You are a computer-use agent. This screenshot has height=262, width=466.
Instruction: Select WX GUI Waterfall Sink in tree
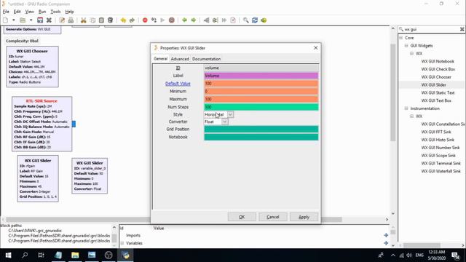coord(441,171)
